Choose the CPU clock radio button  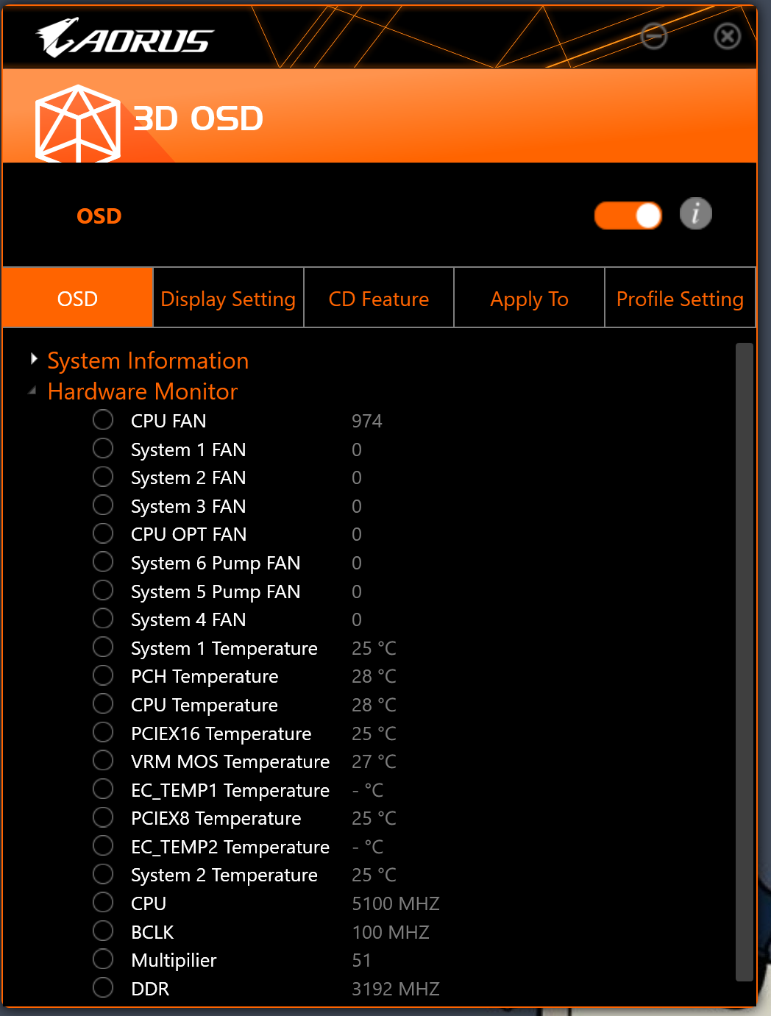pos(103,903)
